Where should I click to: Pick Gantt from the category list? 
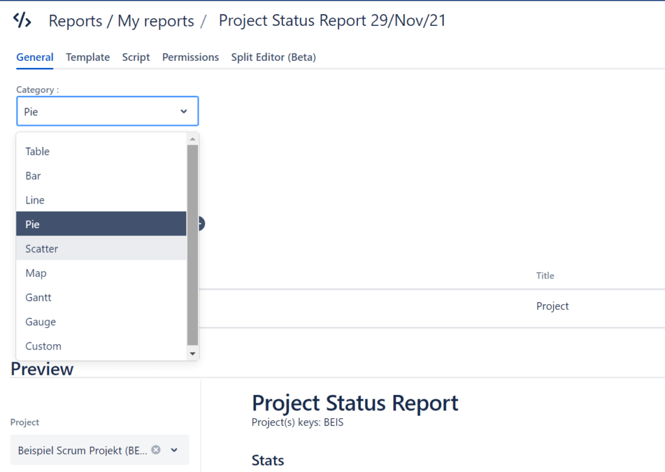(38, 298)
